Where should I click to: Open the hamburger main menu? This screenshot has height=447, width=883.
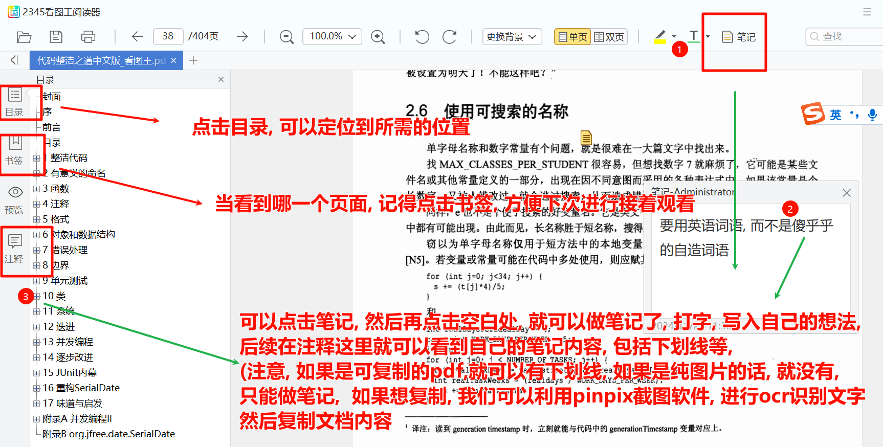(867, 12)
